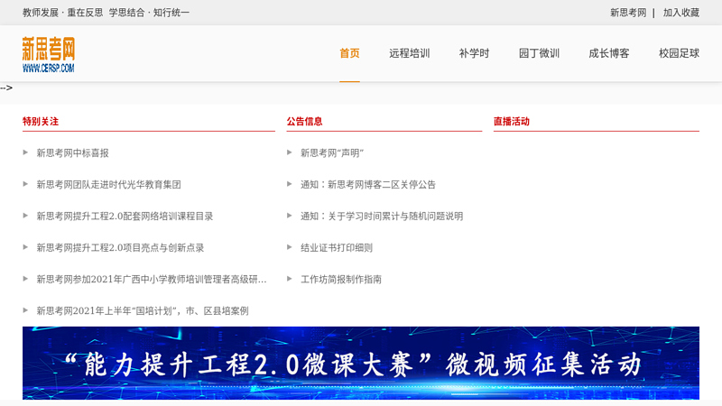Open 提升工程2.0项目亮点与创新点录 link

(120, 247)
